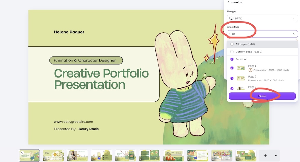This screenshot has height=162, width=300.
Task: Open slide 10 thumbnail in filmstrip
Action: pyautogui.click(x=246, y=156)
